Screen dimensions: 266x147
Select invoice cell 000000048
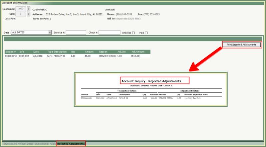pos(11,56)
